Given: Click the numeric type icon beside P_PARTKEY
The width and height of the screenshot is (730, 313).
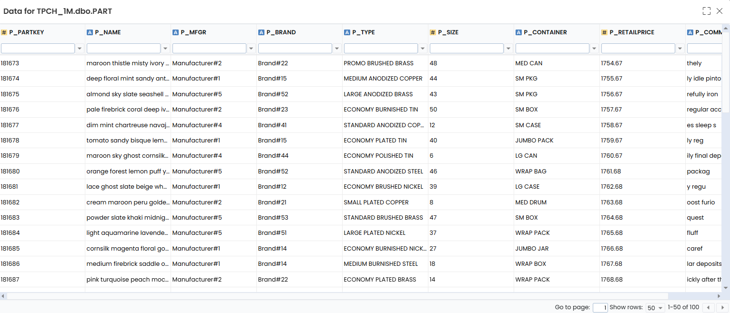Looking at the screenshot, I should (x=4, y=32).
